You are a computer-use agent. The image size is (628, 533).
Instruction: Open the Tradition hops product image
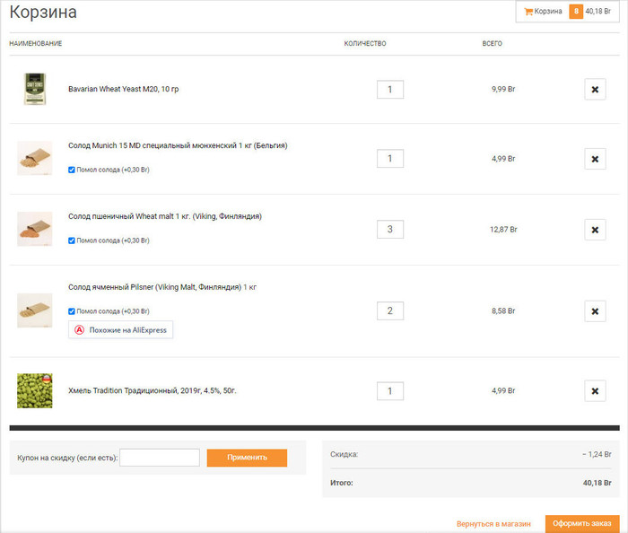pos(35,391)
